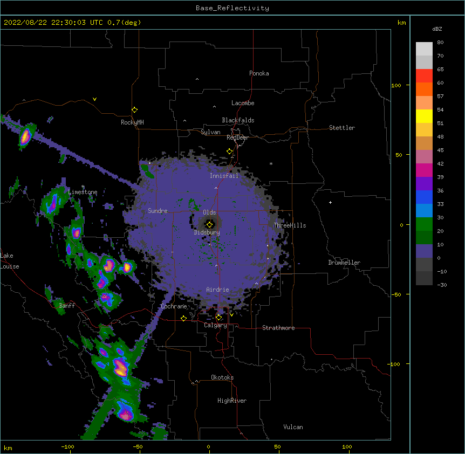Click the 100 tick on the right axis
The width and height of the screenshot is (465, 454).
pos(396,85)
